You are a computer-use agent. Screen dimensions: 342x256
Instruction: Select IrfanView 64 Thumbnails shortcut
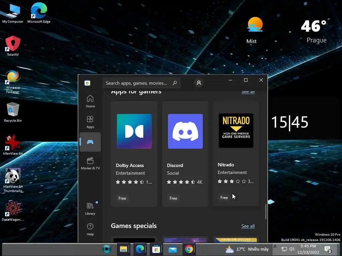[x=13, y=180]
